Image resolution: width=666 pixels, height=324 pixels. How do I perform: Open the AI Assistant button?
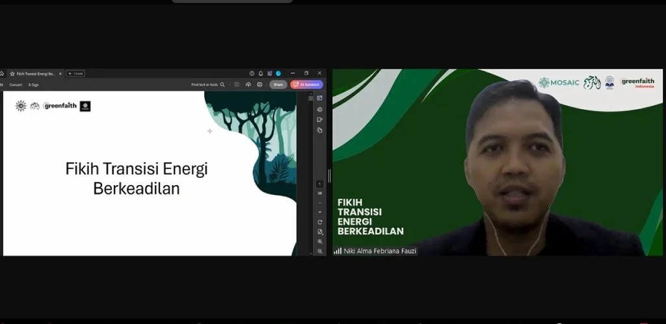(306, 84)
